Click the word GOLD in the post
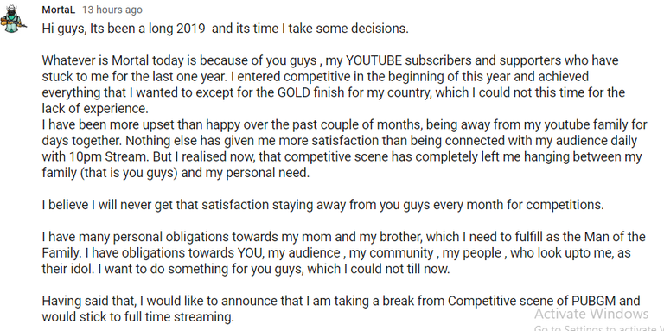Viewport: 664px width, 331px height. pyautogui.click(x=295, y=92)
